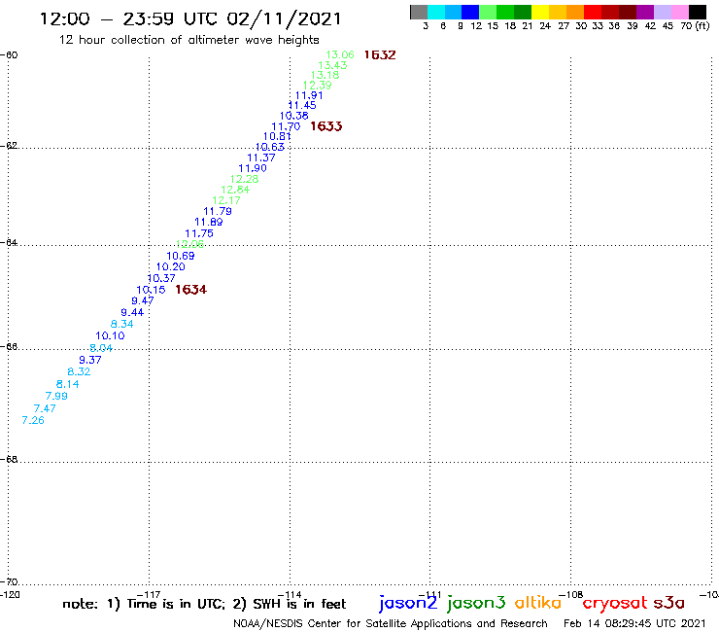719x632 pixels.
Task: Select the green 12.28 reading
Action: (245, 179)
